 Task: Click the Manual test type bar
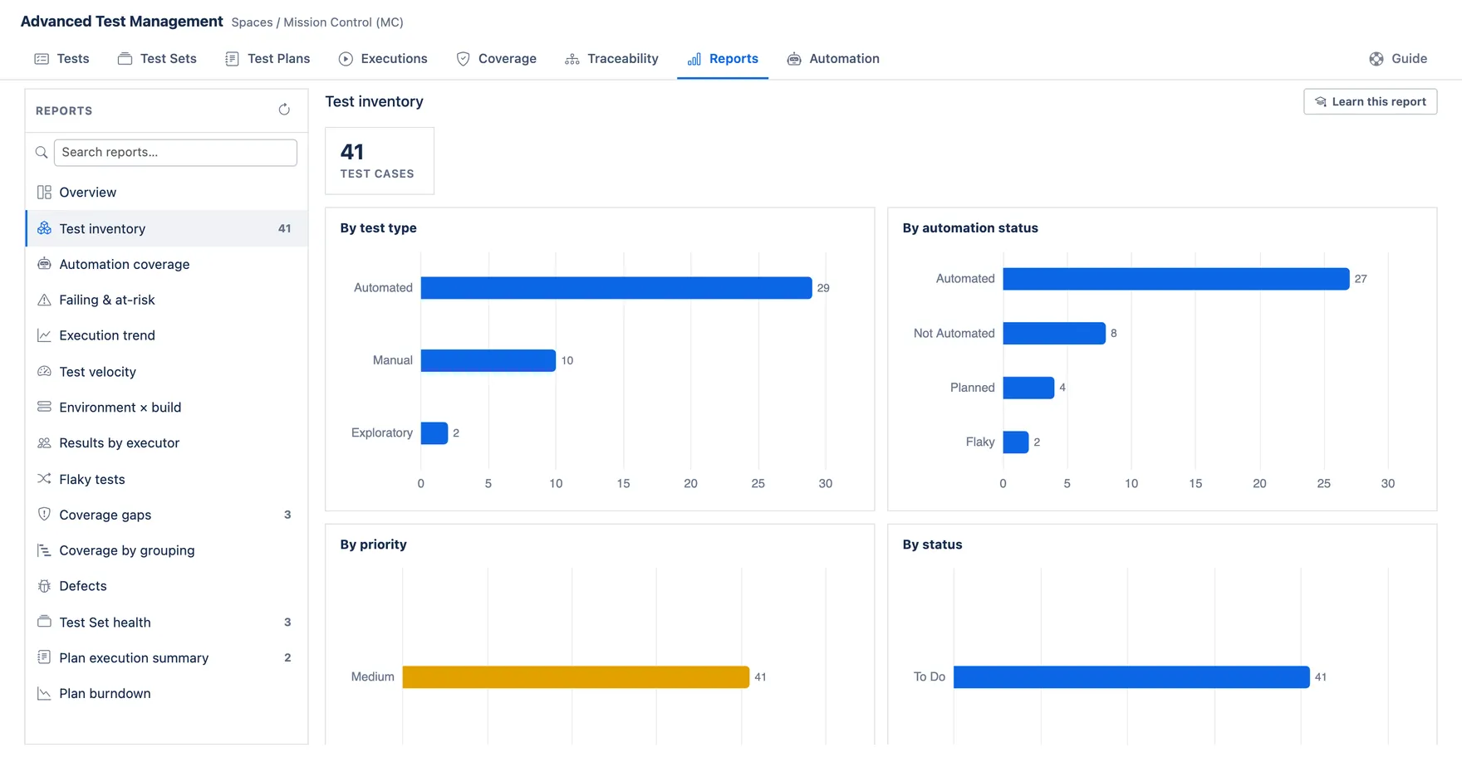tap(488, 360)
